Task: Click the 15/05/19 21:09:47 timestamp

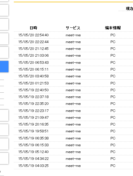Action: click(x=34, y=118)
